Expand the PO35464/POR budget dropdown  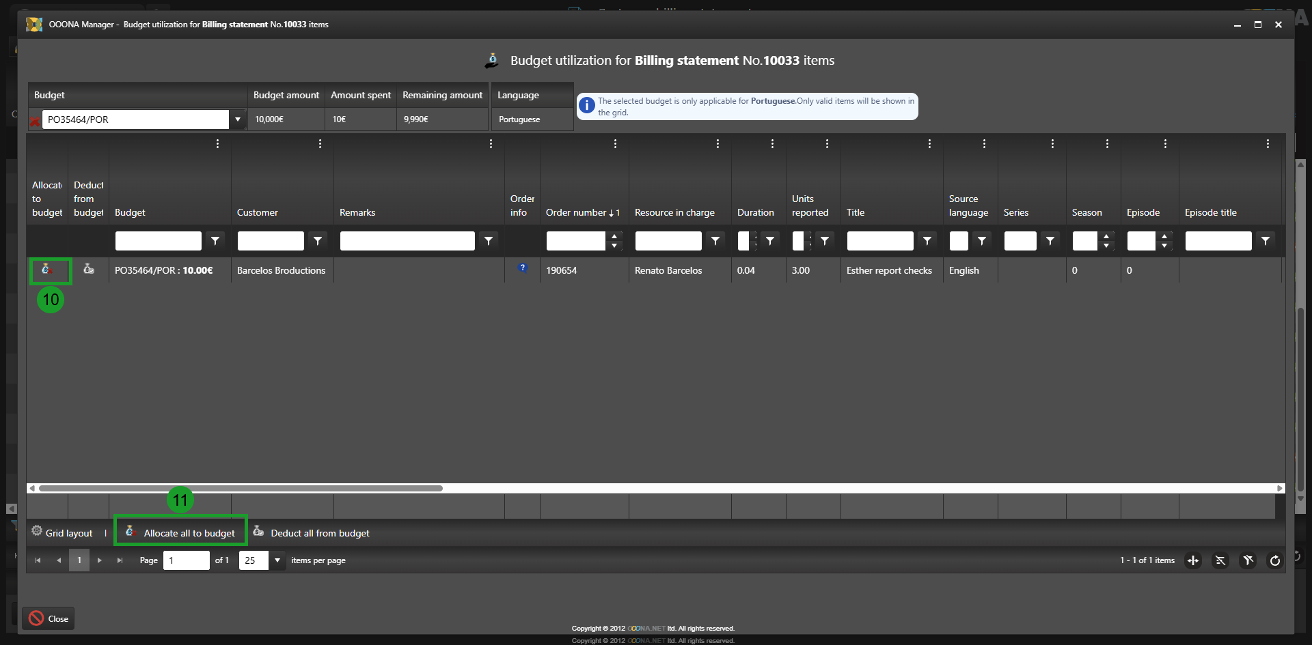238,119
